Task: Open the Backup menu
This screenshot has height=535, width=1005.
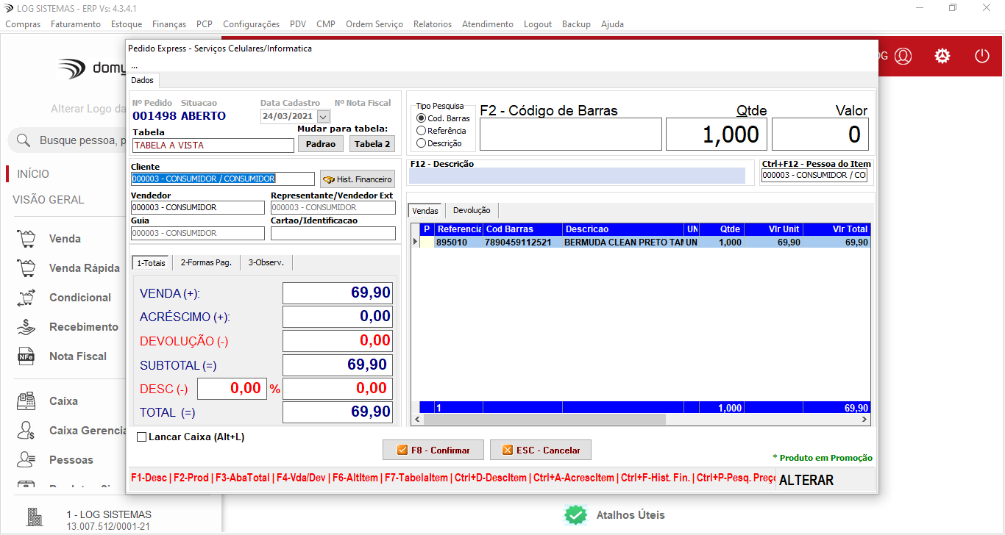Action: pos(576,24)
